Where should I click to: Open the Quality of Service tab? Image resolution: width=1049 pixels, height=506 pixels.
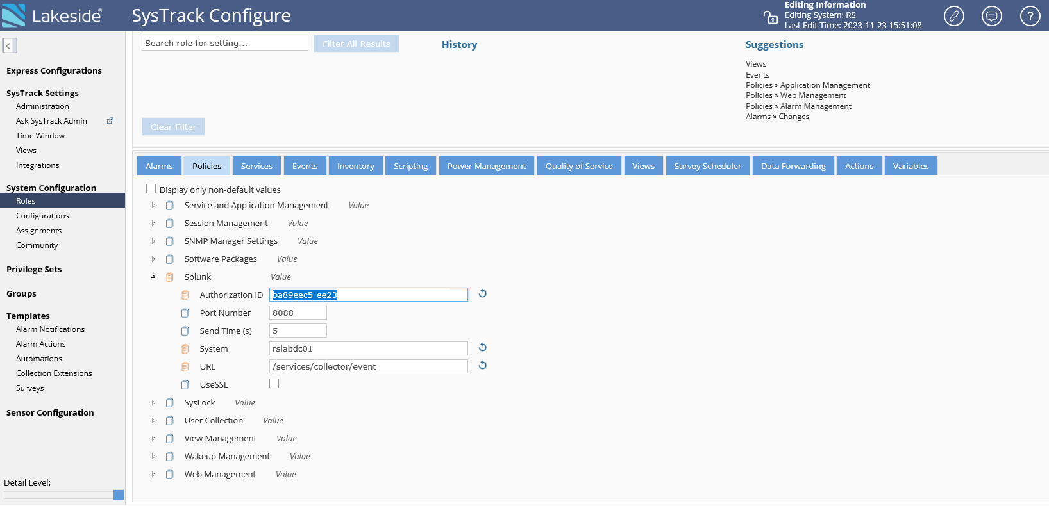tap(579, 166)
